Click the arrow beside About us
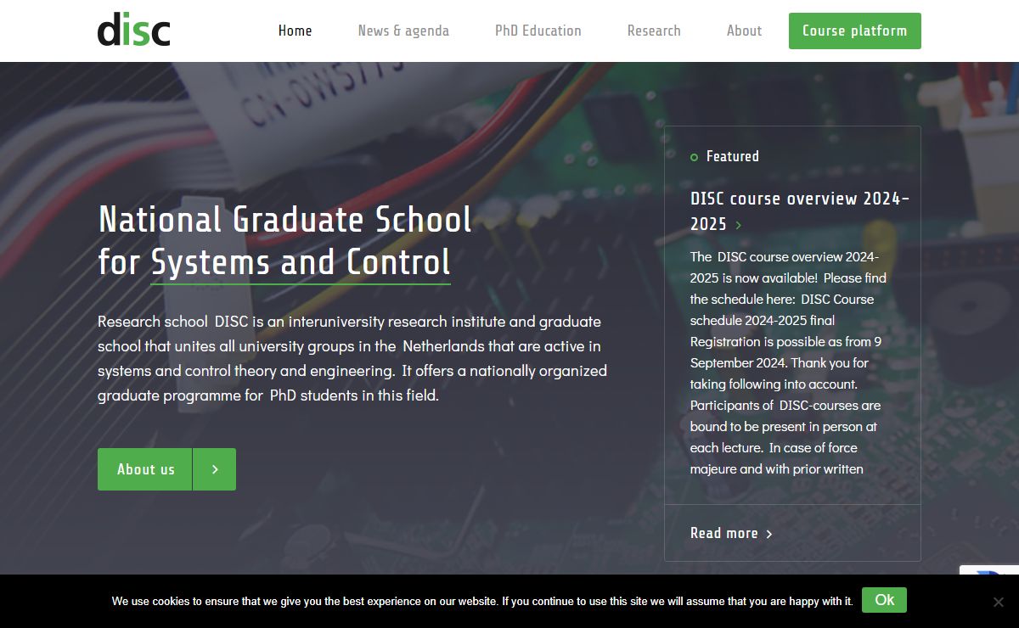The image size is (1019, 628). [215, 469]
